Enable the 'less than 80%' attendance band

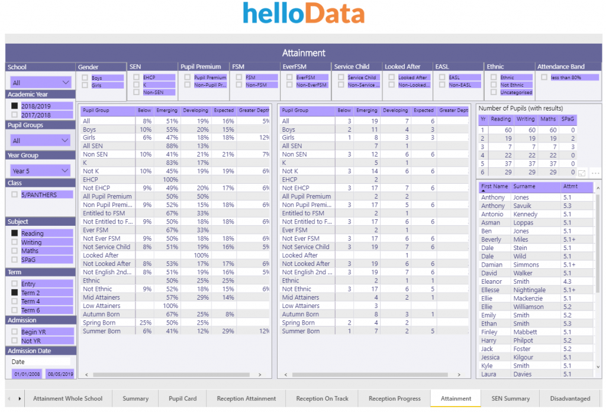tap(544, 76)
